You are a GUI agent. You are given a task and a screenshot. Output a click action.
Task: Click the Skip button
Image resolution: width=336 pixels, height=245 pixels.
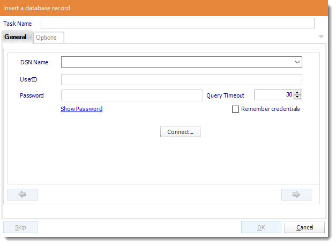click(x=20, y=227)
